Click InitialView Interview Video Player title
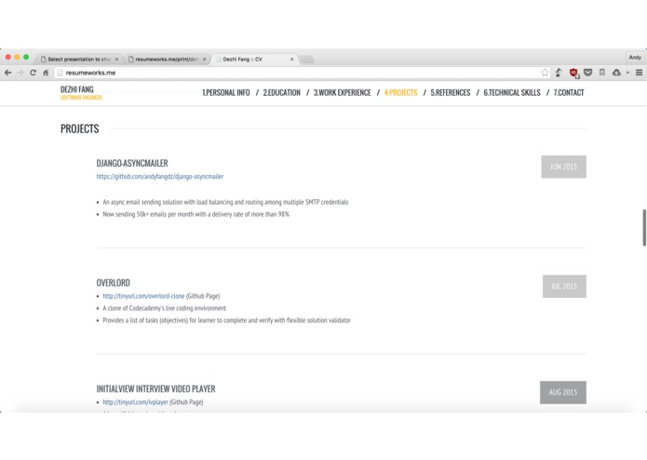The height and width of the screenshot is (460, 647). pyautogui.click(x=156, y=389)
